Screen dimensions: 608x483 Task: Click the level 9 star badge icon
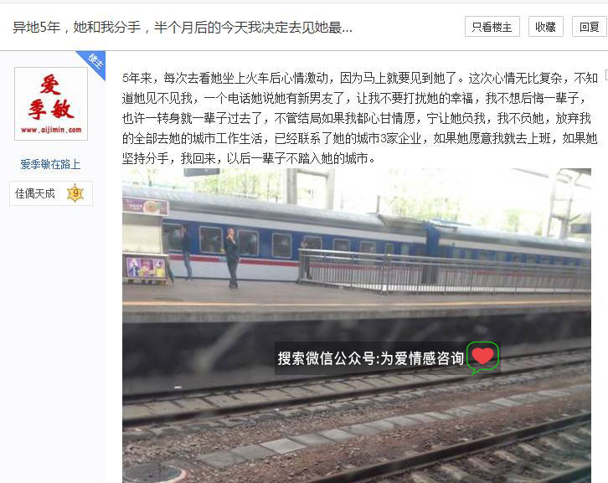pos(75,193)
